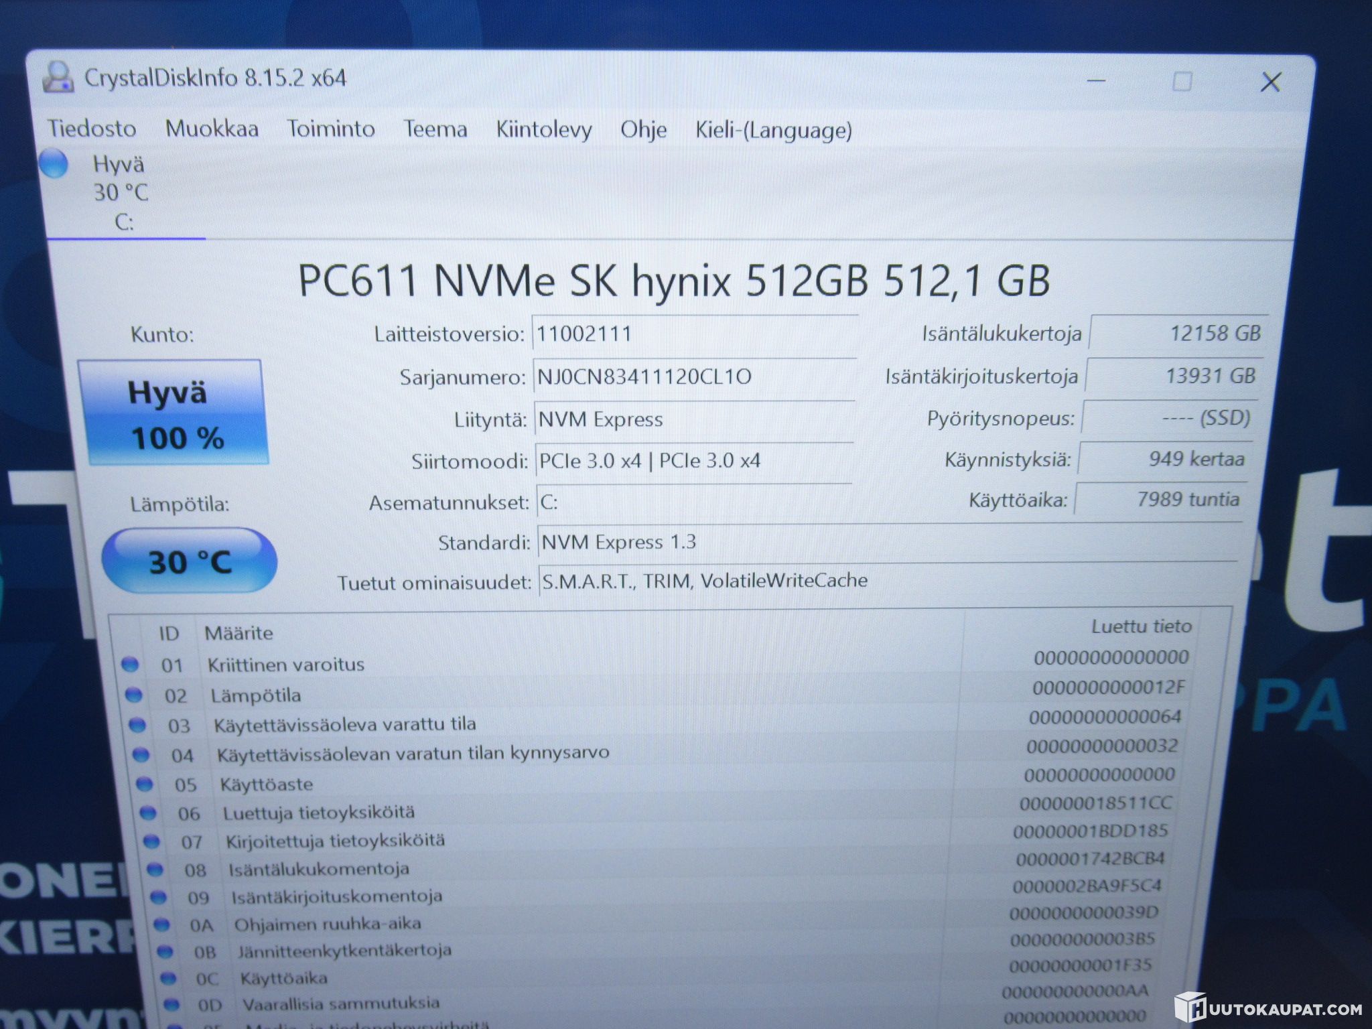
Task: Click the Standardi field NVM Express 1.3
Action: click(889, 542)
